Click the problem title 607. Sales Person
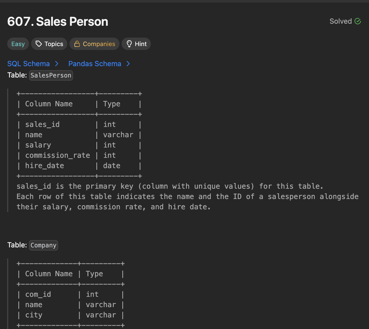 tap(57, 22)
